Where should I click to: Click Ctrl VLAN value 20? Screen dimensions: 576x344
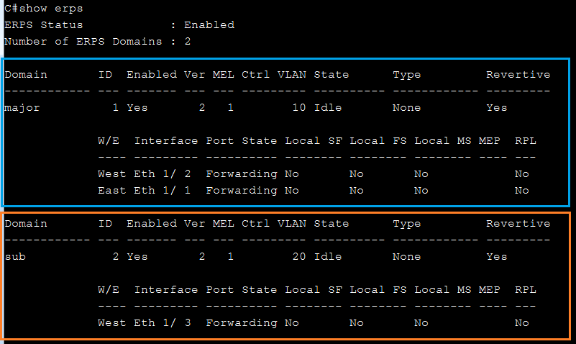(299, 256)
